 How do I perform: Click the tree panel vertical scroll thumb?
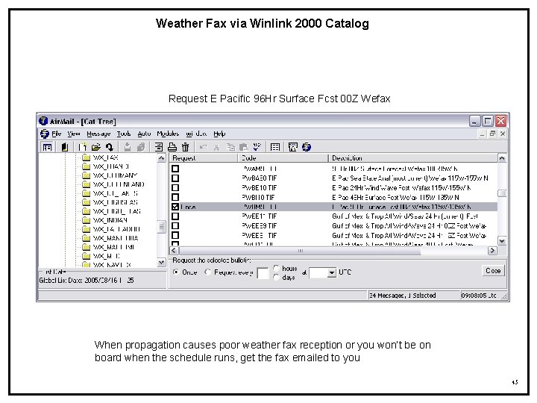click(161, 227)
